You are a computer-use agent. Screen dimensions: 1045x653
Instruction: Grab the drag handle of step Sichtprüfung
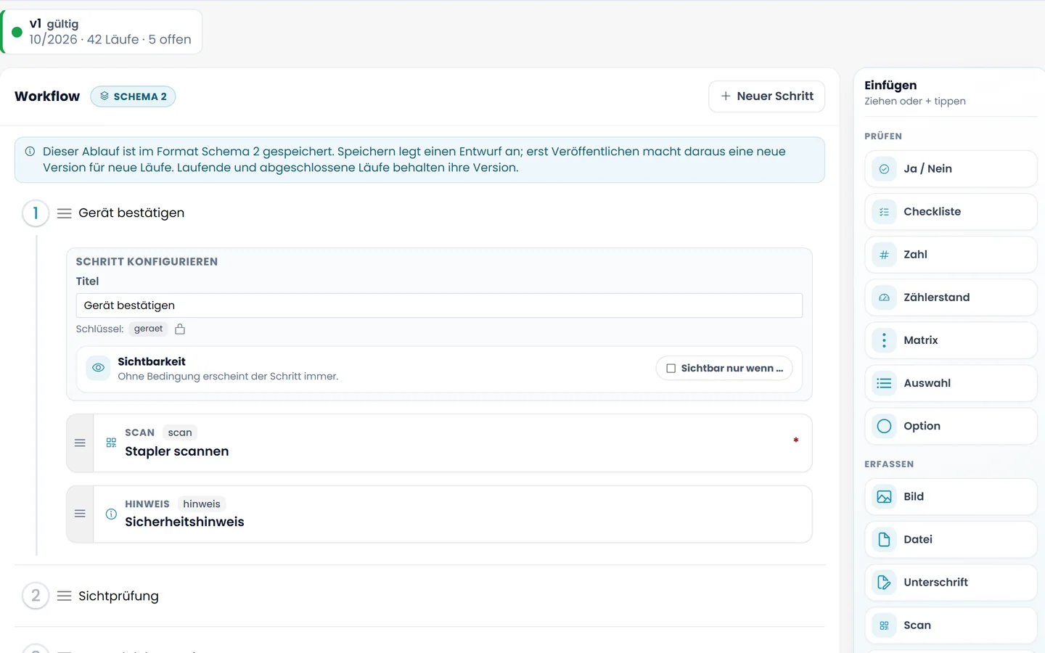click(65, 596)
